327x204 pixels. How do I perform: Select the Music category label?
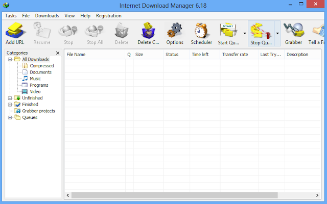(35, 79)
